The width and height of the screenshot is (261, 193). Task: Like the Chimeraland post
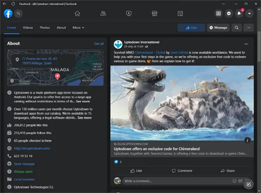pyautogui.click(x=136, y=171)
